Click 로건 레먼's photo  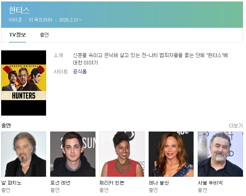tap(73, 154)
